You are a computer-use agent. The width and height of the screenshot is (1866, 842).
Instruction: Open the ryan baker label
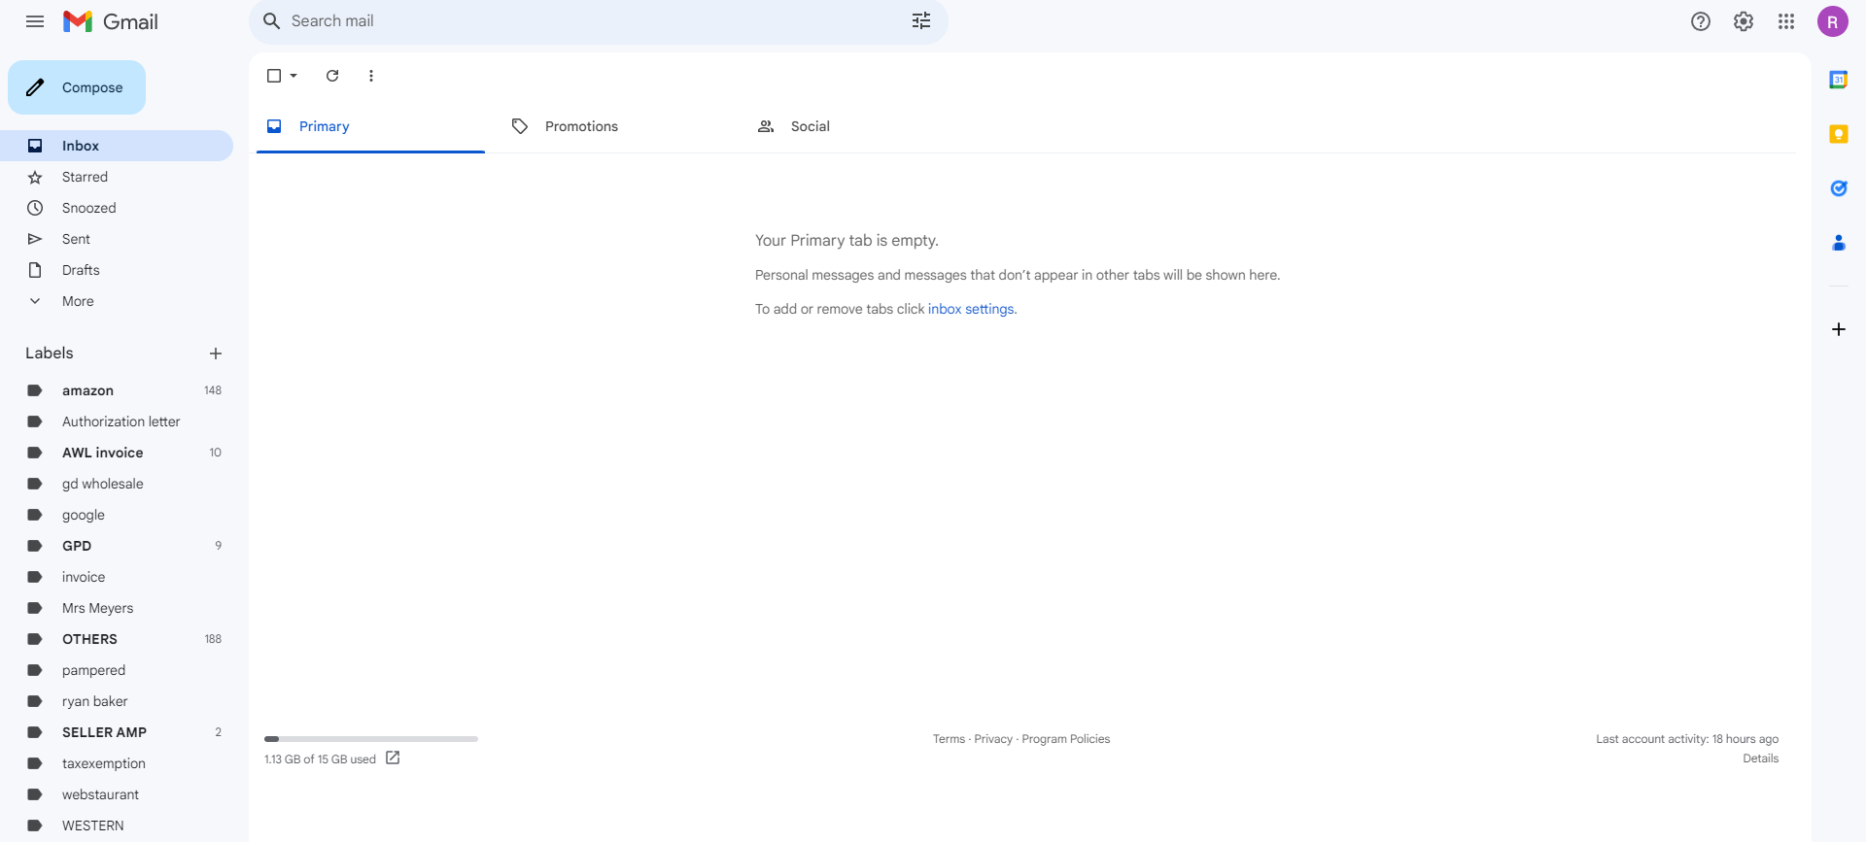point(117,701)
